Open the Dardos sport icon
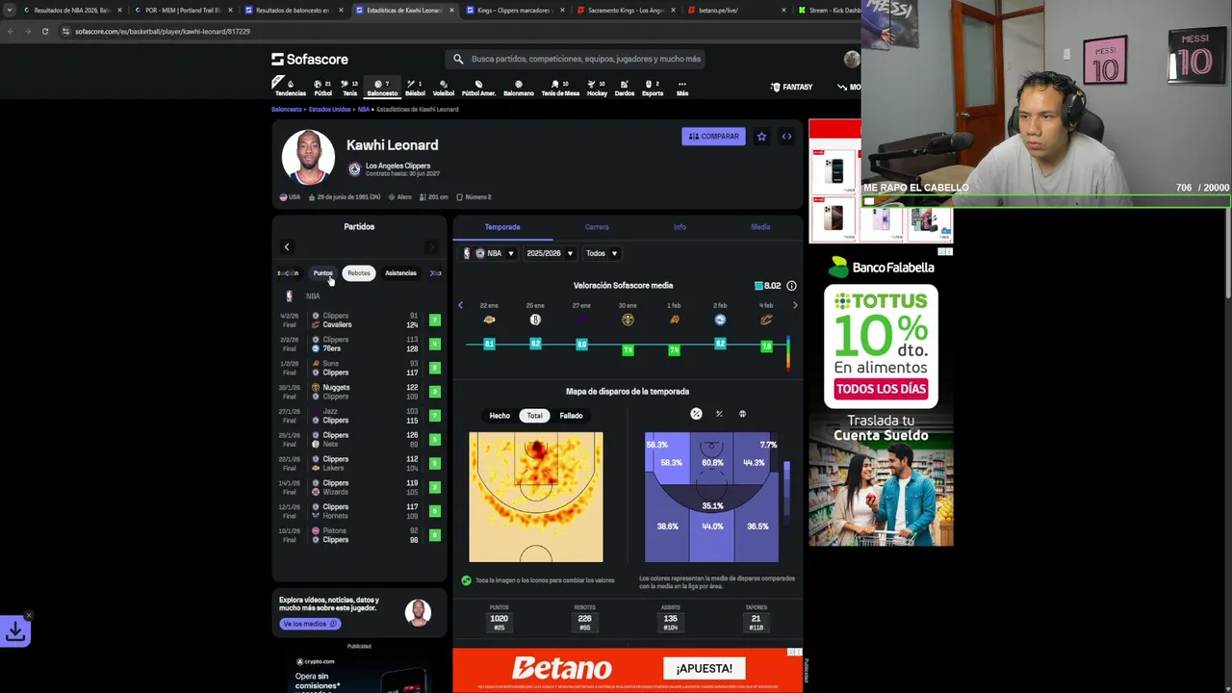 point(624,88)
